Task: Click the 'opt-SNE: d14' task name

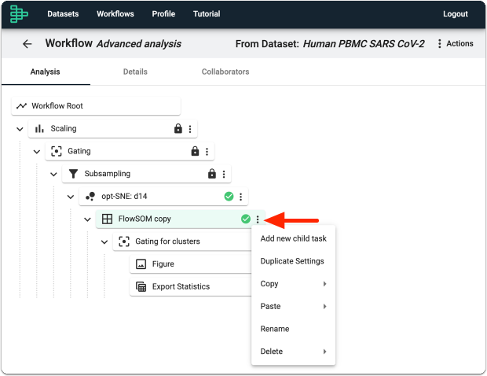Action: [124, 197]
